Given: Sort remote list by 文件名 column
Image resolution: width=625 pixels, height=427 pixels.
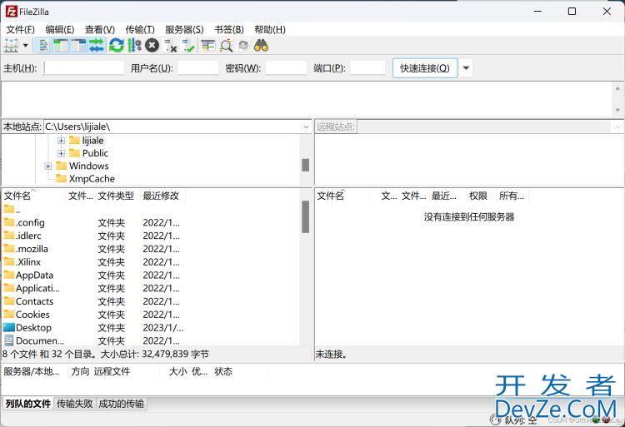Looking at the screenshot, I should (343, 196).
